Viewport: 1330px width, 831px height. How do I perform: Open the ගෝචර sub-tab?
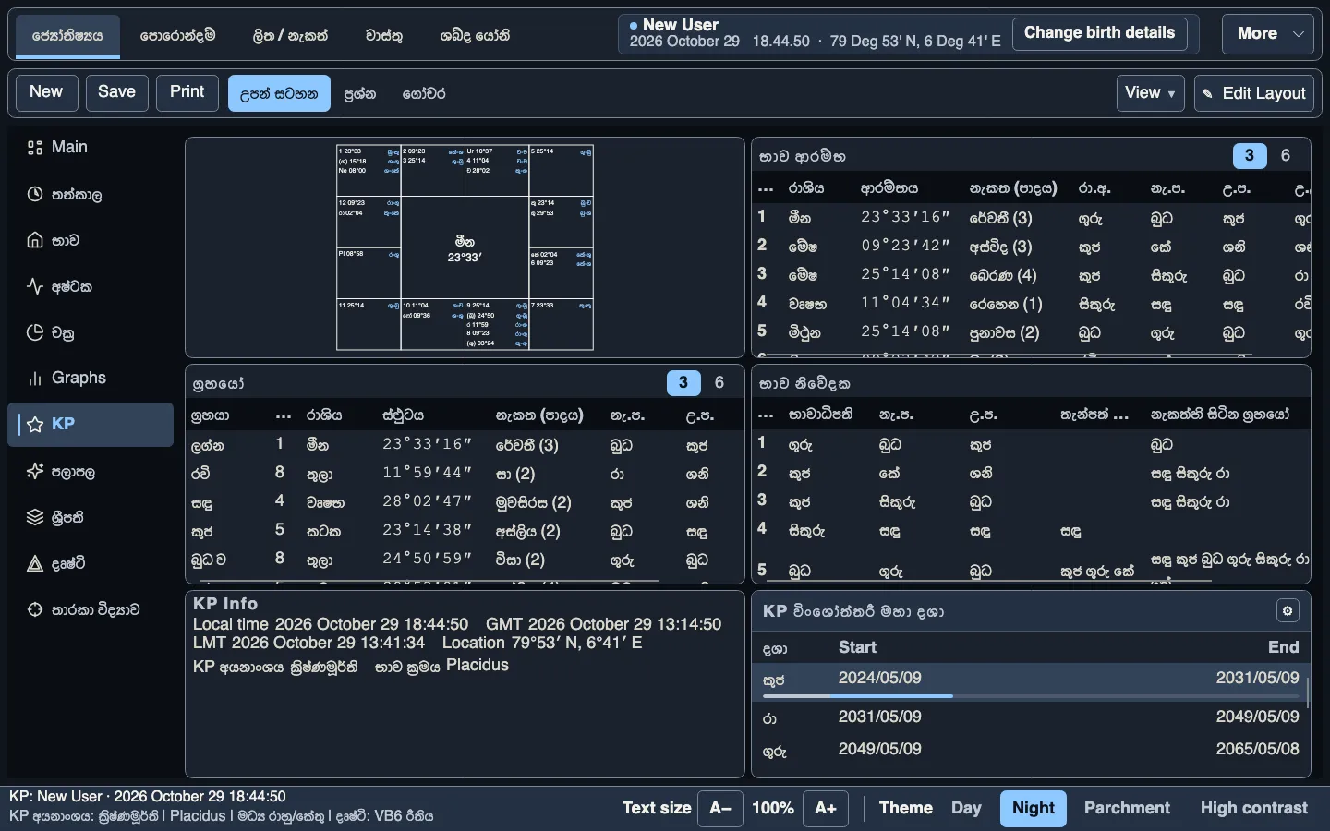[x=424, y=93]
